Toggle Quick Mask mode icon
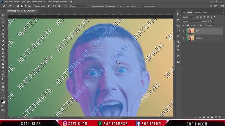225x126 pixels. click(3, 106)
